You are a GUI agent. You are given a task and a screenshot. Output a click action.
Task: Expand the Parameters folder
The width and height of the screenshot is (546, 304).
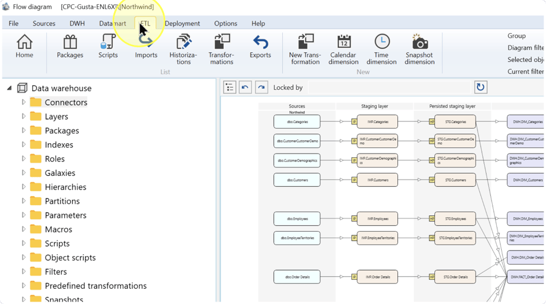(x=23, y=215)
